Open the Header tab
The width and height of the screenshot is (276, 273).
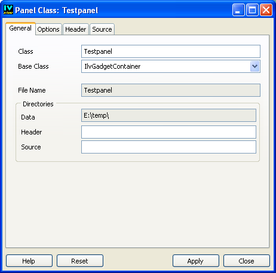[76, 29]
